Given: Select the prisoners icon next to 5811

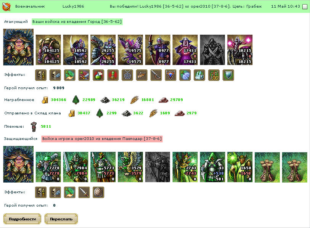Looking at the screenshot, I should 34,127.
